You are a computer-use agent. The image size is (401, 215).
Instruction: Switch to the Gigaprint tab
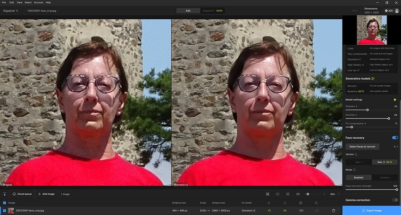tap(212, 11)
